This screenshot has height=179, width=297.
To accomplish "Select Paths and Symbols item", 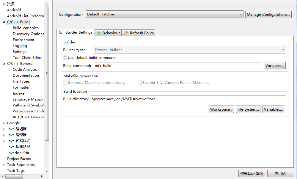I will click(x=29, y=105).
